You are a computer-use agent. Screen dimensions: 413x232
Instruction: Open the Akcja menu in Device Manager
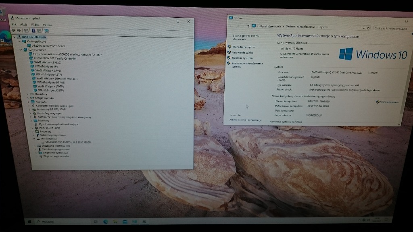(x=24, y=25)
